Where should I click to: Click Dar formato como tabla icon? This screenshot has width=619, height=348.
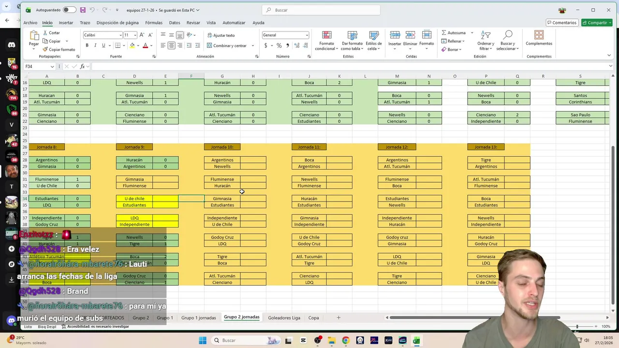click(352, 35)
